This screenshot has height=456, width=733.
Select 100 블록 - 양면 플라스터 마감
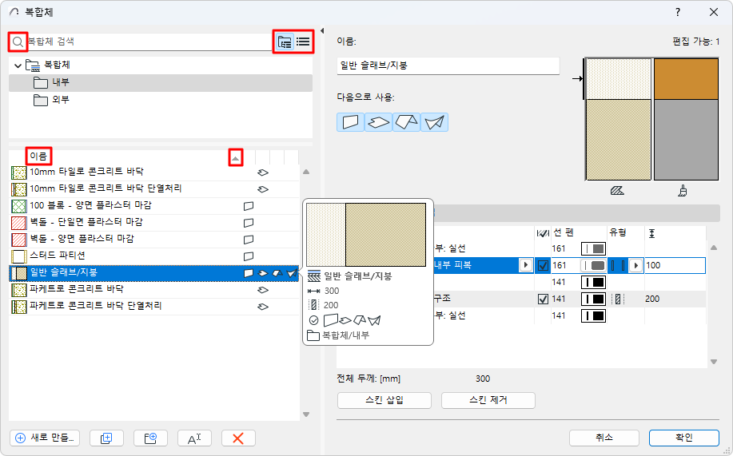tap(153, 205)
